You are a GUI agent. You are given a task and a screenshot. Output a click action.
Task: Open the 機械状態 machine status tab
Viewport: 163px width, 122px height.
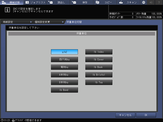[12, 2]
